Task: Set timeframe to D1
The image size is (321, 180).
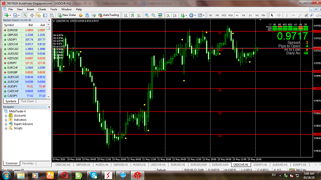Action: pos(251,15)
